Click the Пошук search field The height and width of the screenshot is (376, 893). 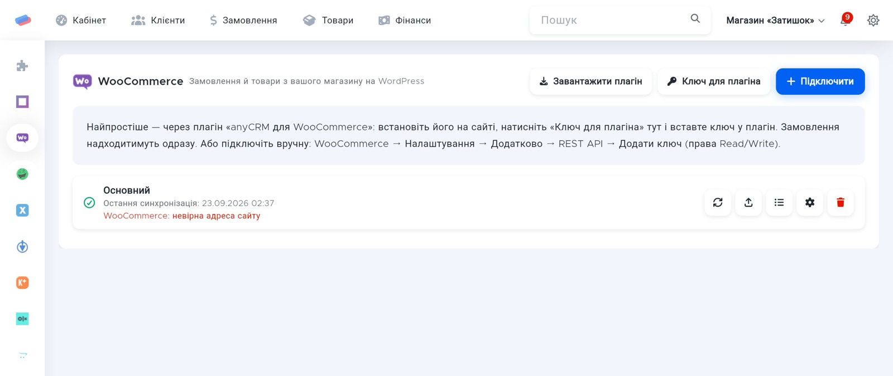click(620, 20)
